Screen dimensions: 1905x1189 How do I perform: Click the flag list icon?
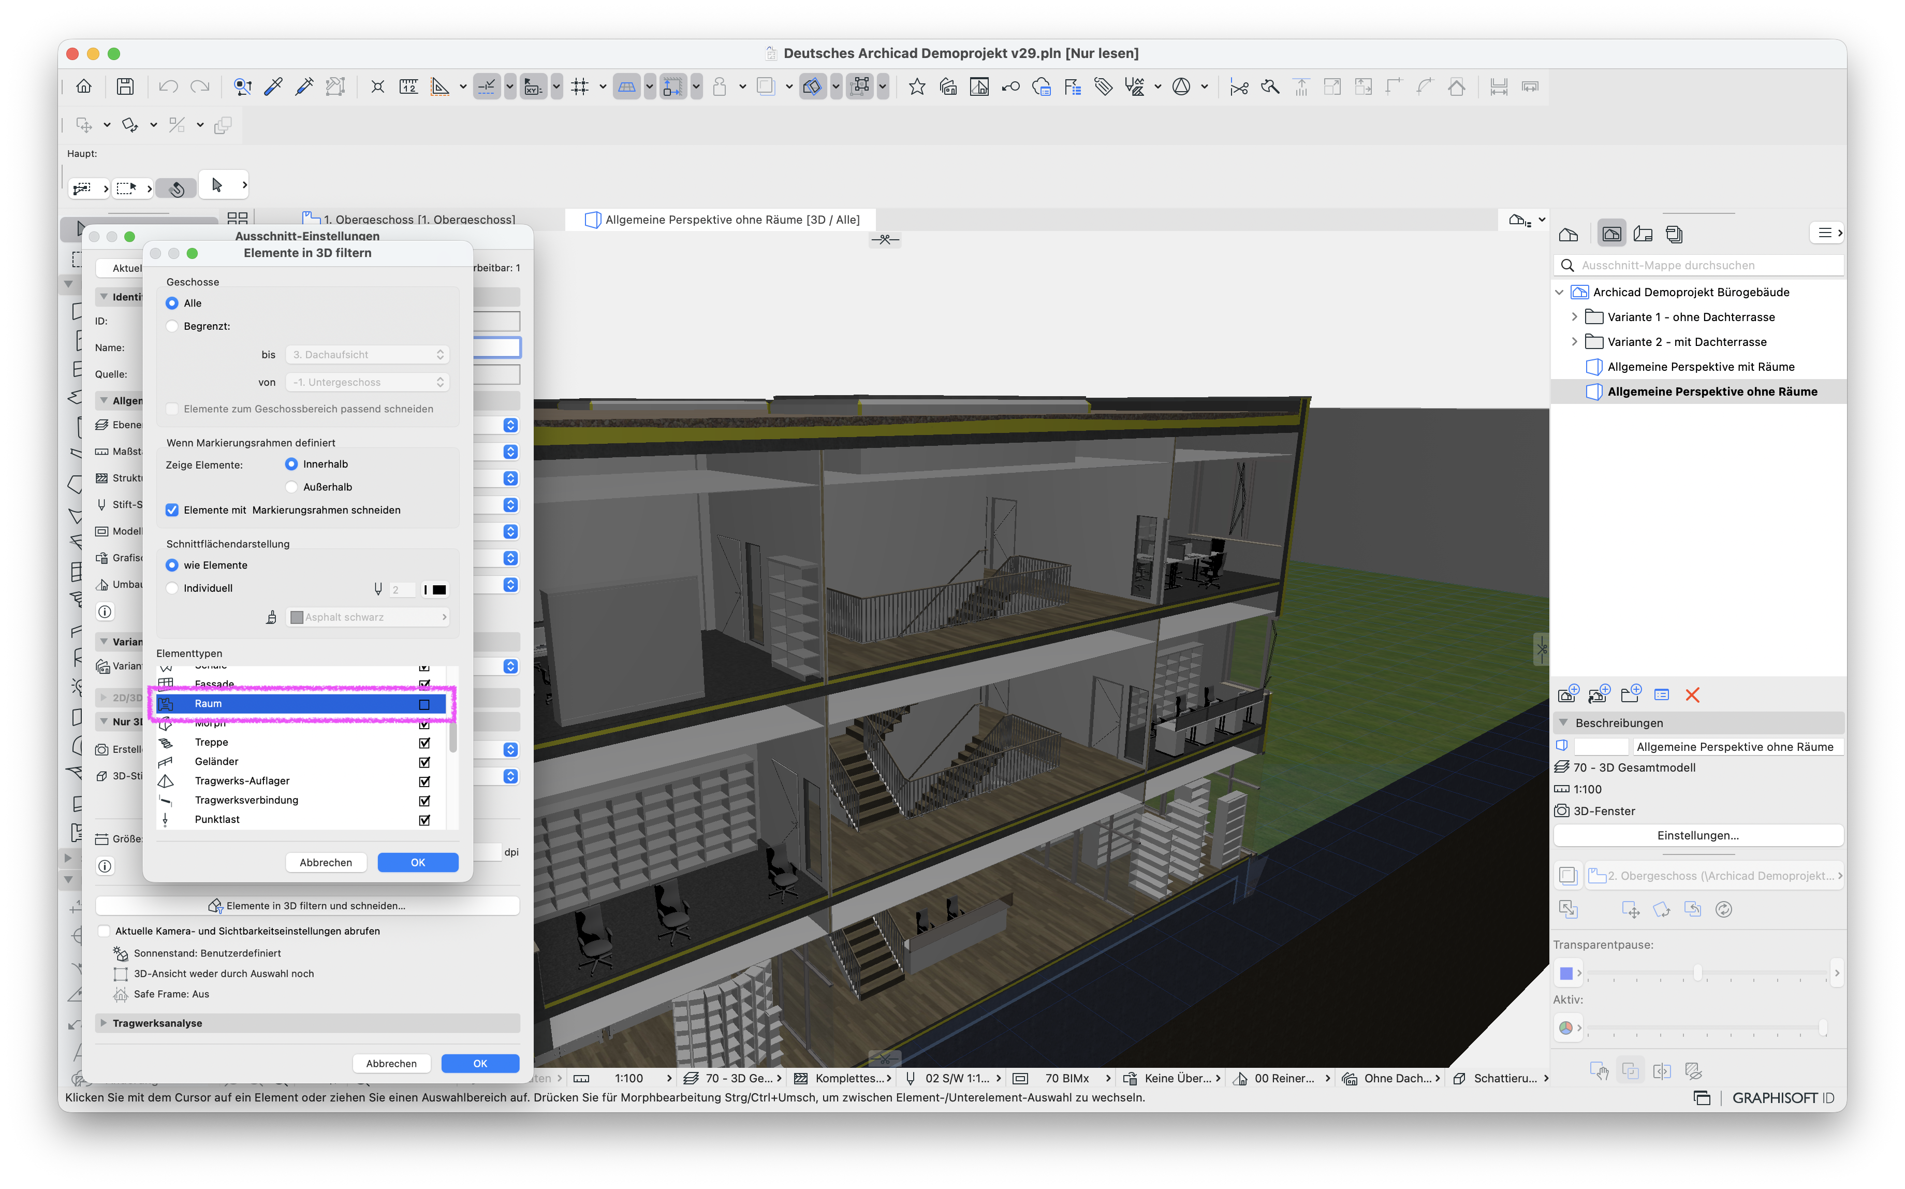tap(1073, 86)
